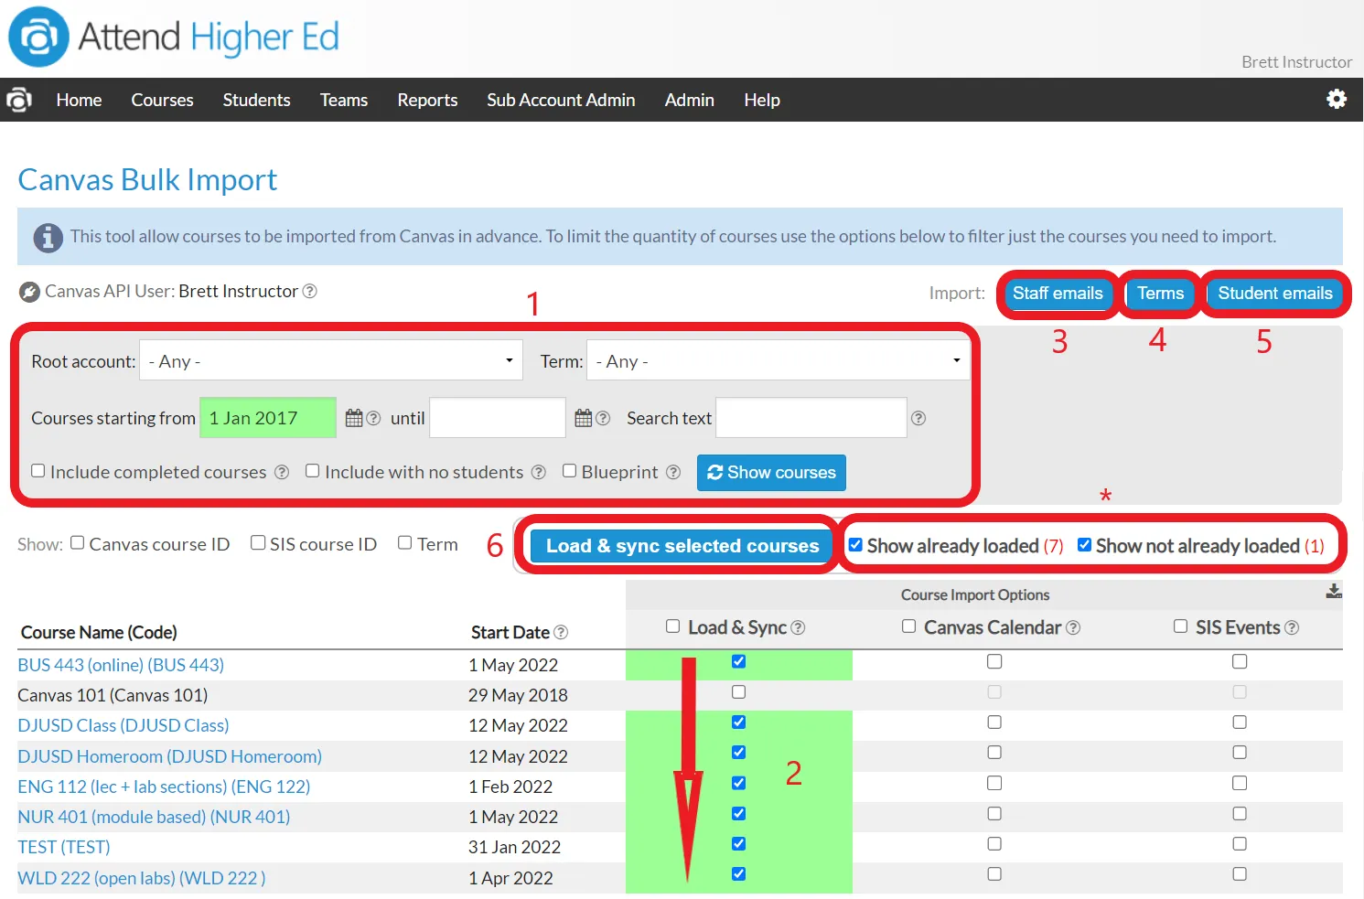
Task: Click the download icon above course table
Action: (1334, 592)
